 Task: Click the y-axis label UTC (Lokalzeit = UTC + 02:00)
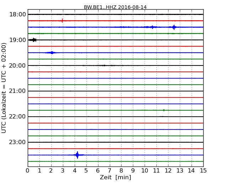(x=4, y=88)
